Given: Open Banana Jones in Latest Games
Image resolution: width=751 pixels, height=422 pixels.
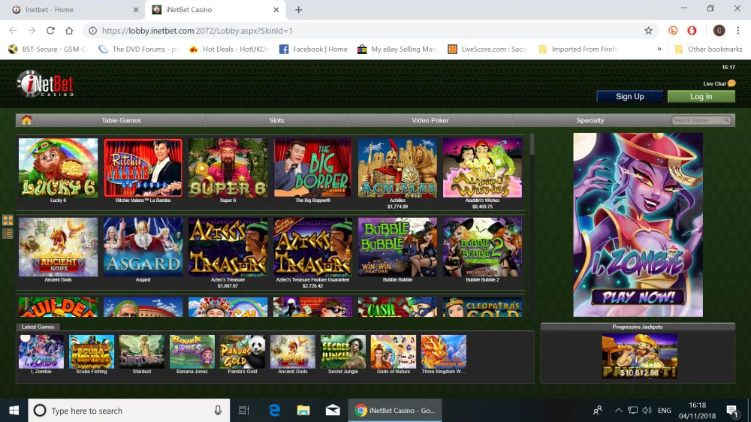Looking at the screenshot, I should tap(192, 351).
